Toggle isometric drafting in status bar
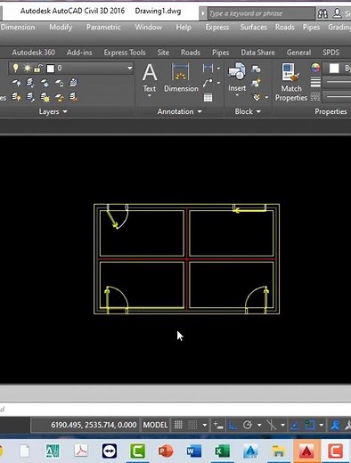 point(271,425)
